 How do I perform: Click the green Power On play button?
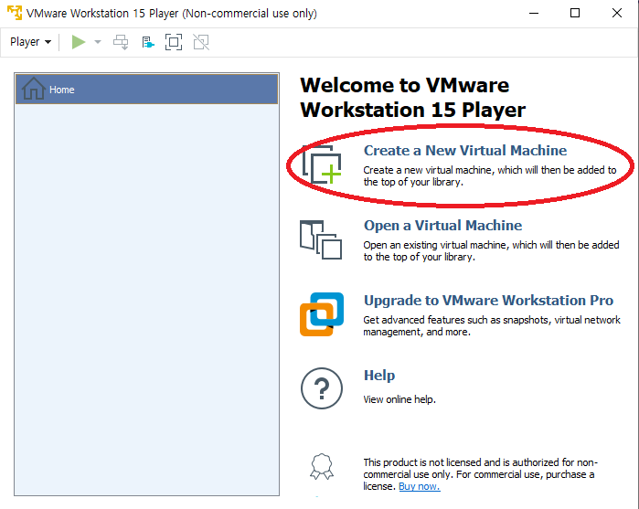pyautogui.click(x=79, y=42)
